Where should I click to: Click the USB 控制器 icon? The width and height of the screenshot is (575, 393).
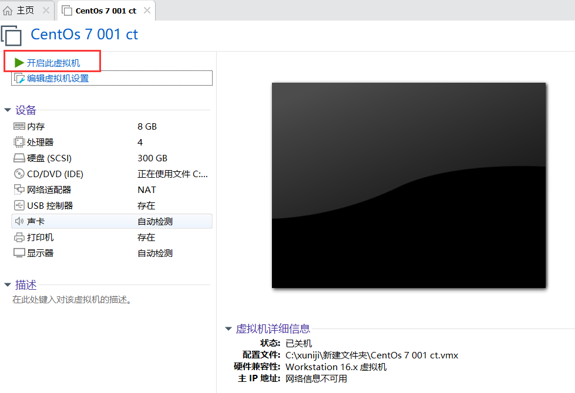click(x=19, y=205)
